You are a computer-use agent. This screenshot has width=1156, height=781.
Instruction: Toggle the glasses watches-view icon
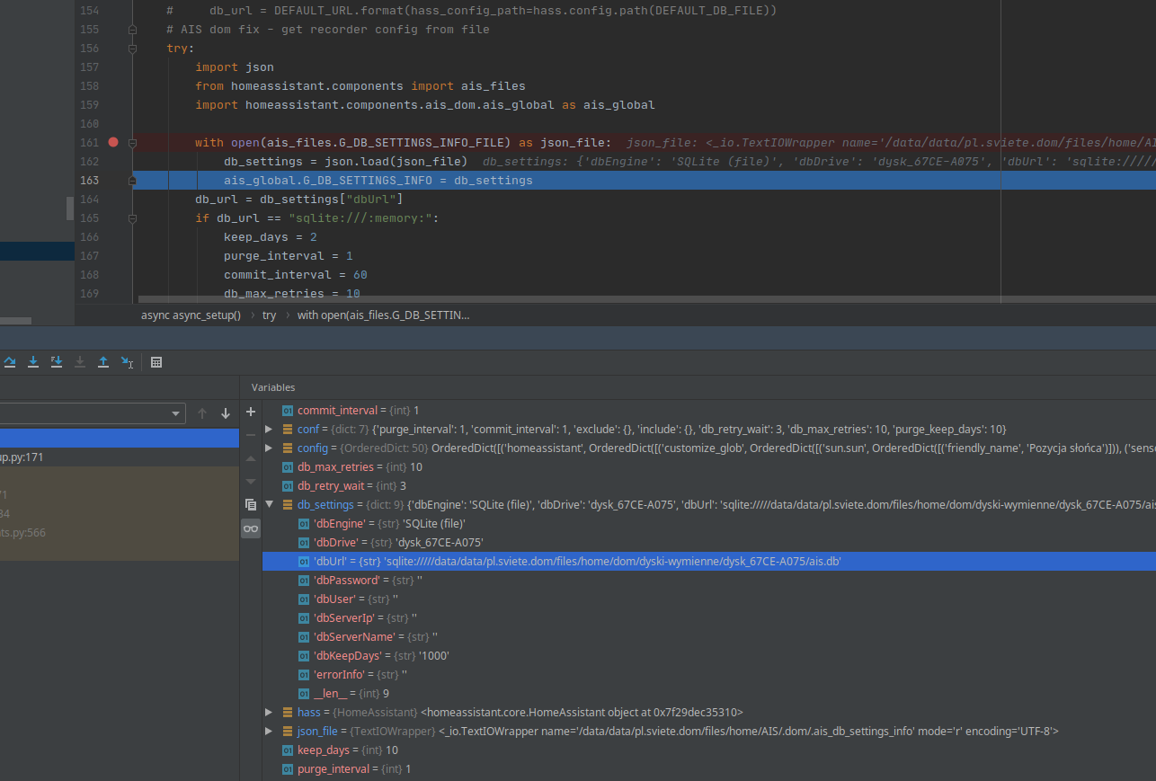[x=251, y=528]
